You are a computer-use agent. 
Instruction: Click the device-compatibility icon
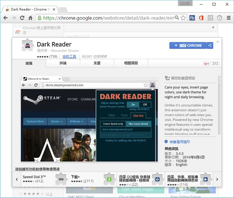167,78
